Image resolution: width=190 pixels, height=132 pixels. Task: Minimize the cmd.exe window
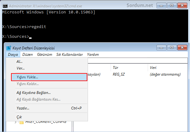coord(161,5)
